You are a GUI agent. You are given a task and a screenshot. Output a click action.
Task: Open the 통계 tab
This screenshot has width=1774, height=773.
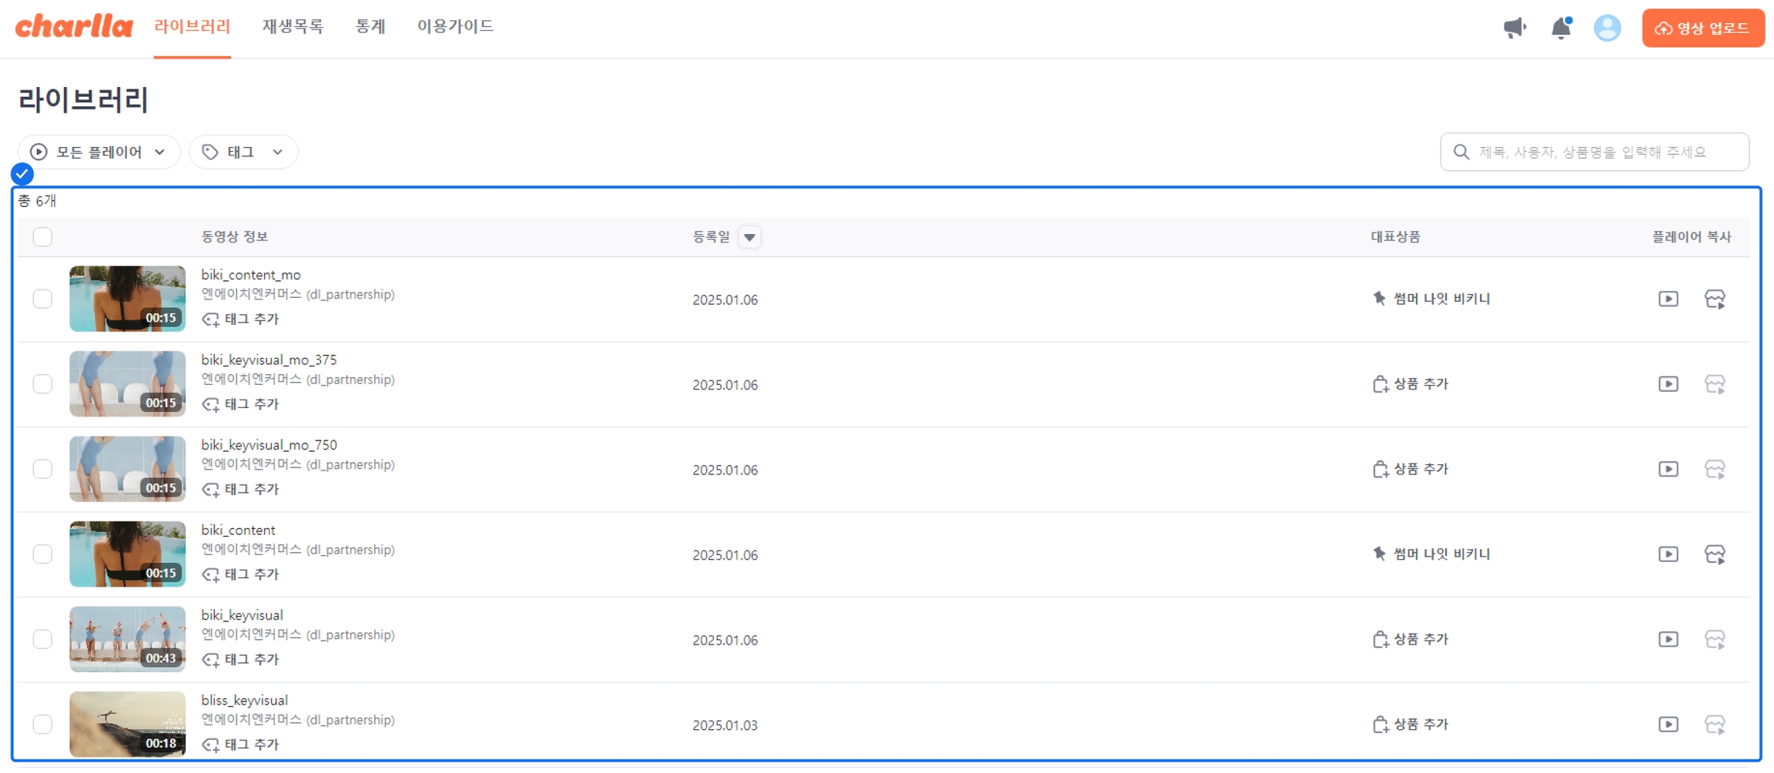click(x=370, y=26)
